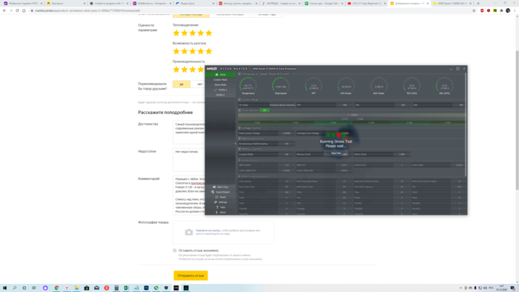519x292 pixels.
Task: Select Profile 2 in Ryzen Master
Action: pyautogui.click(x=220, y=95)
